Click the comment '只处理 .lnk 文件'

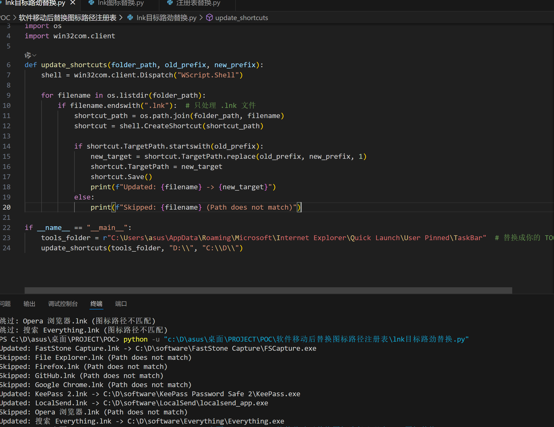[x=221, y=105]
